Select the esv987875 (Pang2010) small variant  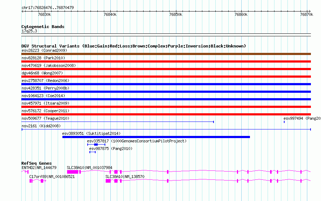[93, 152]
